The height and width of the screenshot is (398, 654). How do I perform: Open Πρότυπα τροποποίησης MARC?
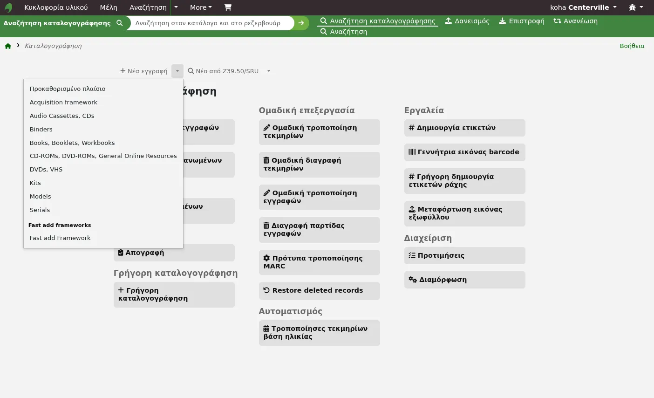[x=319, y=262]
